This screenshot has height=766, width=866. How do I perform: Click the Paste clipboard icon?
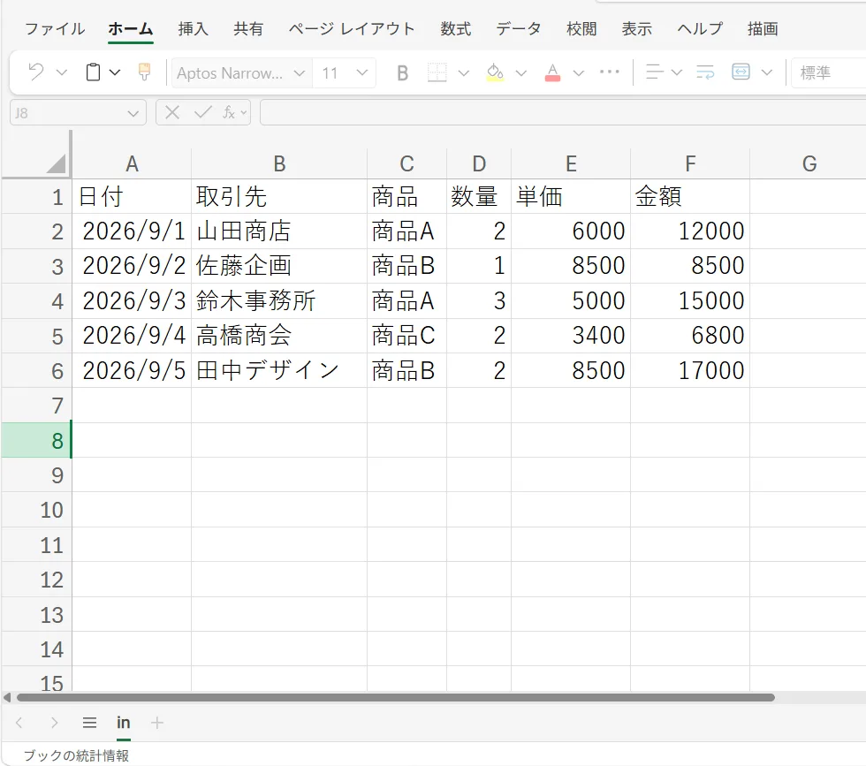point(94,72)
